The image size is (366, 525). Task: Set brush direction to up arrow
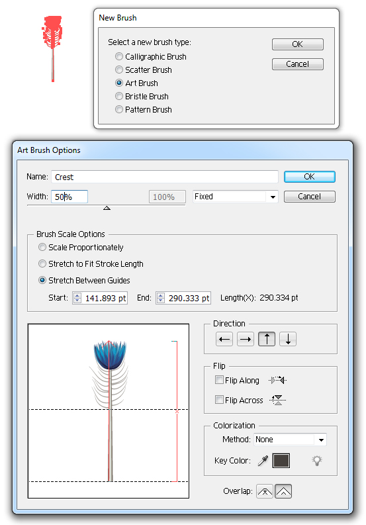(x=267, y=339)
